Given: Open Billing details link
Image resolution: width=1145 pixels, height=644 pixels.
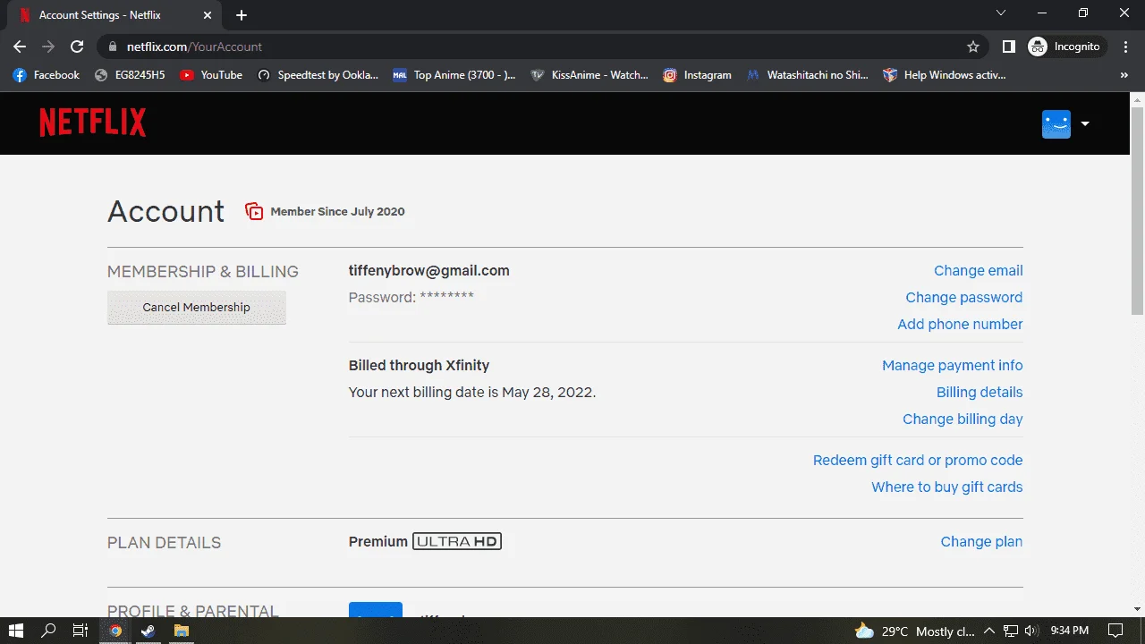Looking at the screenshot, I should (x=980, y=393).
